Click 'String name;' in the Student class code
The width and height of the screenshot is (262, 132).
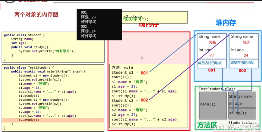[x=22, y=39]
